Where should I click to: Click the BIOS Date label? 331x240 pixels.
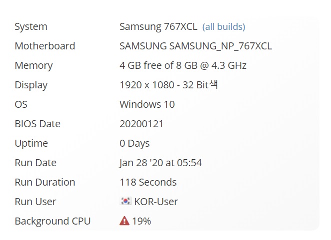pos(37,124)
